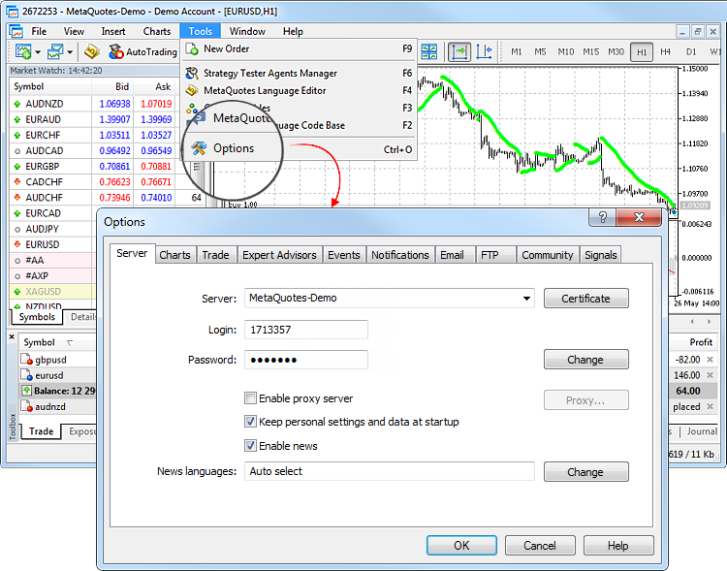Select the audnzd order row

click(x=58, y=407)
